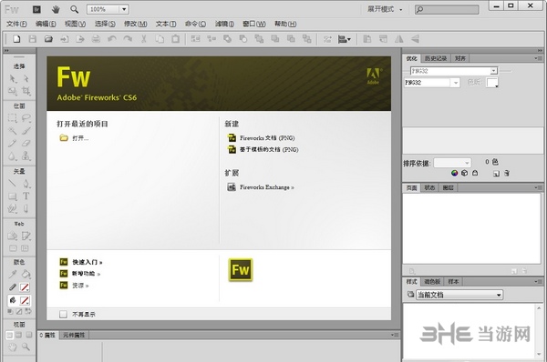The width and height of the screenshot is (547, 362).
Task: Open the 展开模式 workspace dropdown
Action: click(x=385, y=9)
